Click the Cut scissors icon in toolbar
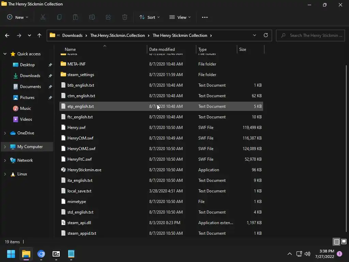349x262 pixels. (43, 17)
